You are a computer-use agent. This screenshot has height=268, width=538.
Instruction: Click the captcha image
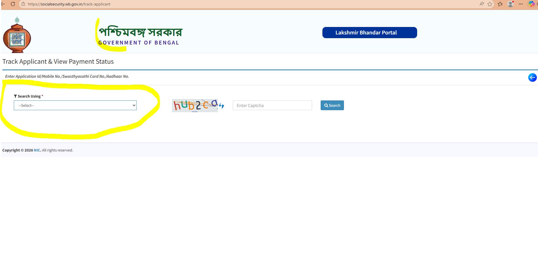[x=195, y=106]
